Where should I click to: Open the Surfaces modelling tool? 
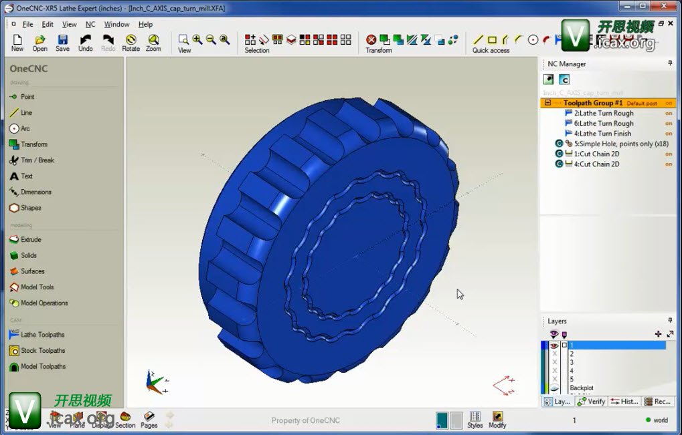[27, 271]
